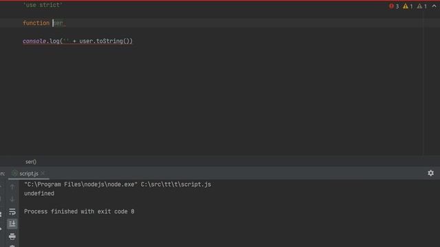Click the yellow warning indicator showing 1
The width and height of the screenshot is (440, 247).
[408, 6]
